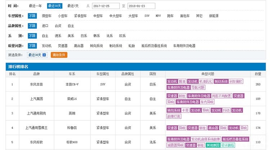Click the 清除条件 button
The image size is (270, 150).
click(59, 55)
